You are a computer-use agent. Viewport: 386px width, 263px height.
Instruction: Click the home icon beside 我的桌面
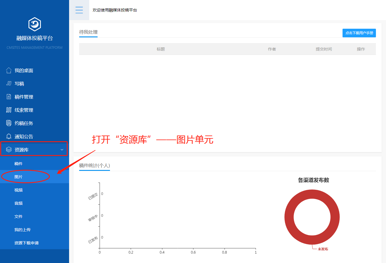(9, 70)
